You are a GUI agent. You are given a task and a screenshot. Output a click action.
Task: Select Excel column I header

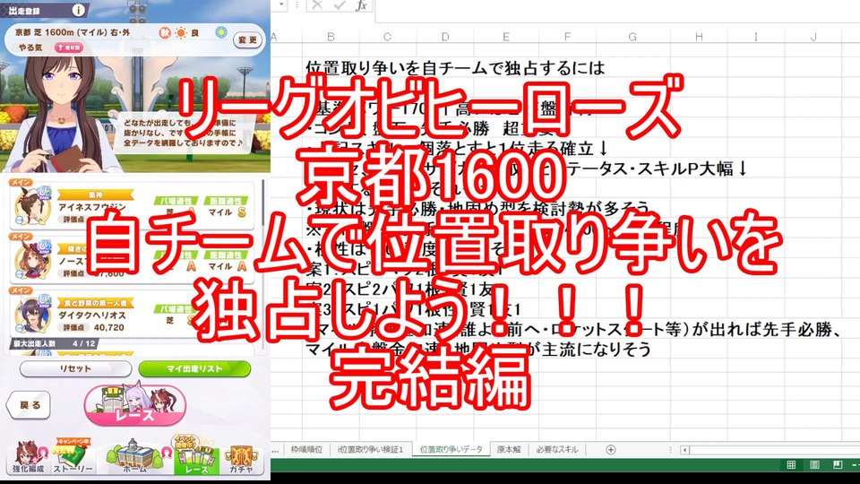[756, 37]
